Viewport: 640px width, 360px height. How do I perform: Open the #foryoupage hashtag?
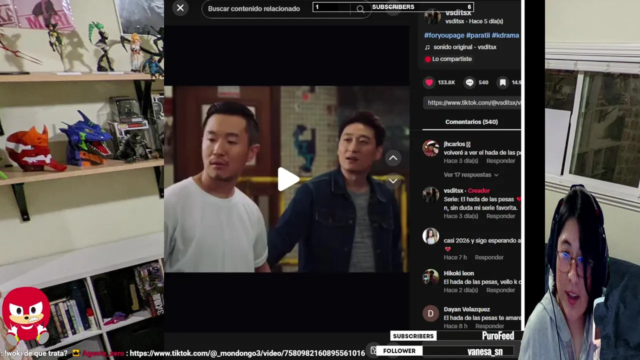pyautogui.click(x=444, y=35)
